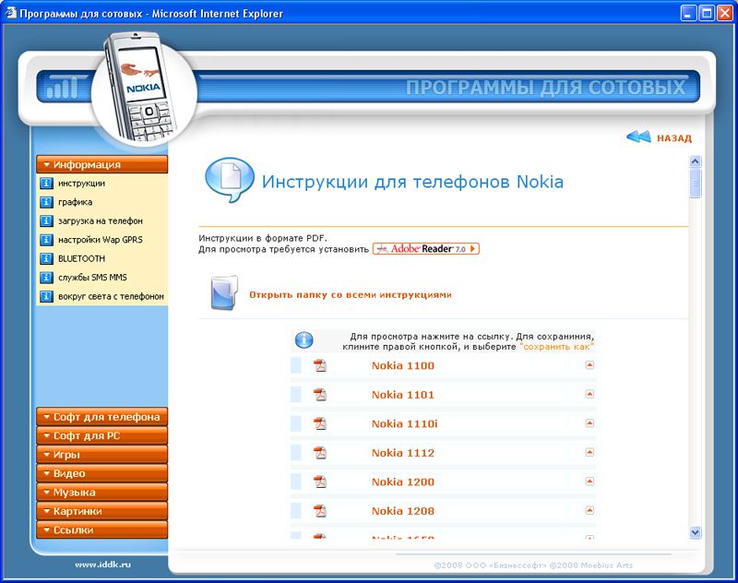Click the PDF icon beside Nokia 1100
738x583 pixels.
click(x=320, y=366)
